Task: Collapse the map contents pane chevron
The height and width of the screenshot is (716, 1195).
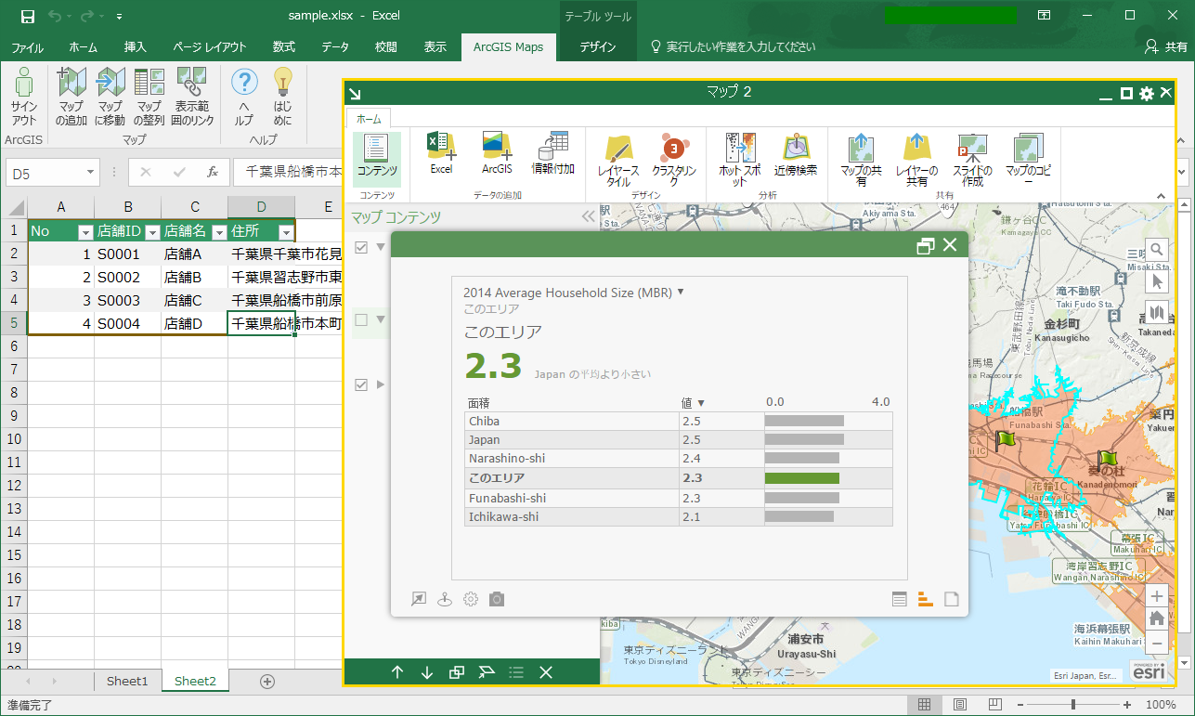Action: tap(587, 217)
